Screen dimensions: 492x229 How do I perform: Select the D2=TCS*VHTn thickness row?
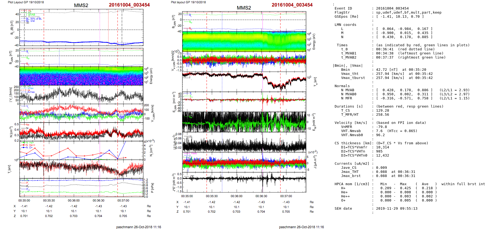point(354,151)
